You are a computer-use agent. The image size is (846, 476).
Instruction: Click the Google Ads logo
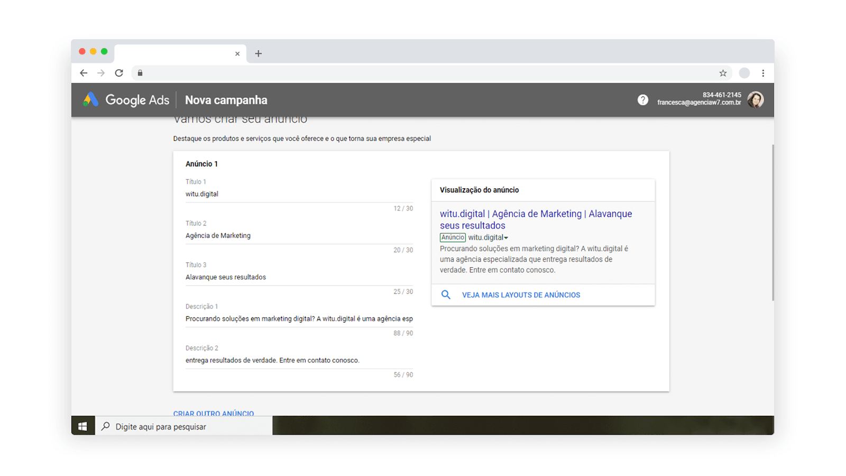click(126, 100)
